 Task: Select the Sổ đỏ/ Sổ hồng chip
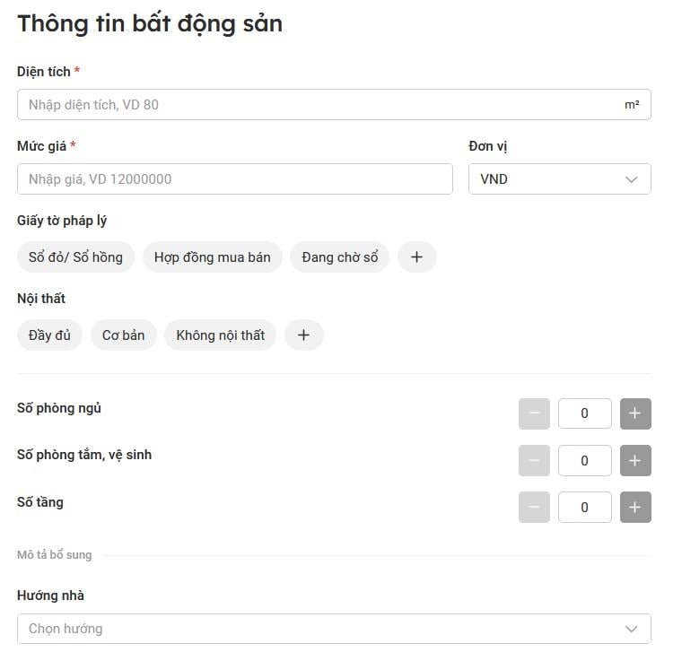(75, 257)
